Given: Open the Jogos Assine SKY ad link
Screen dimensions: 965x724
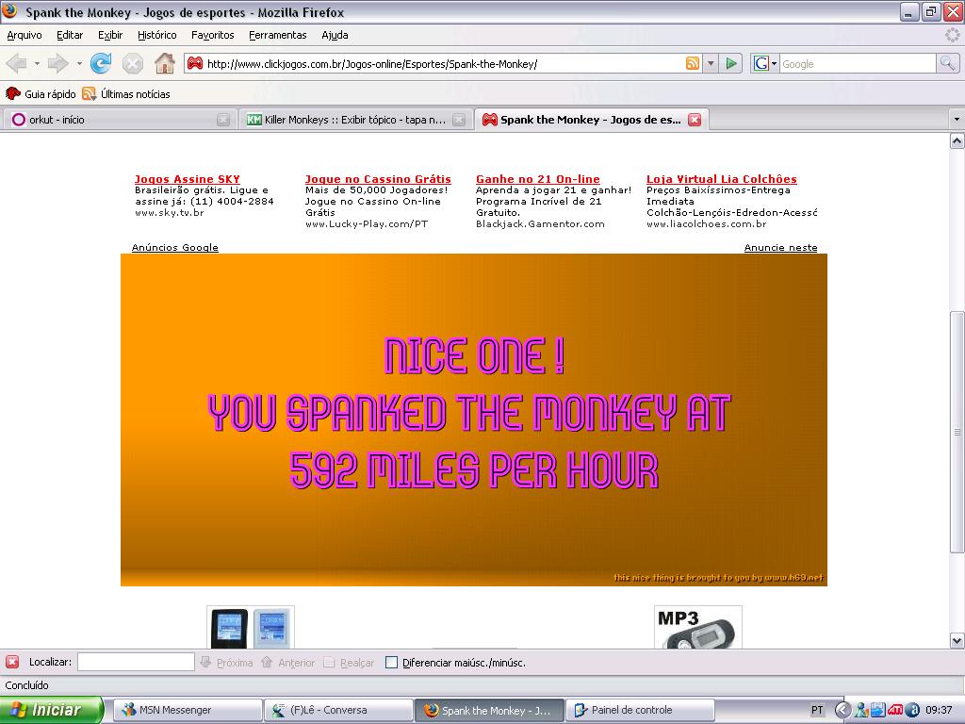Looking at the screenshot, I should coord(187,179).
